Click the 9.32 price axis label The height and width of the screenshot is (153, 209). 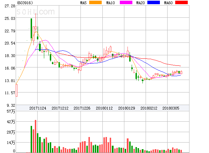point(11,105)
